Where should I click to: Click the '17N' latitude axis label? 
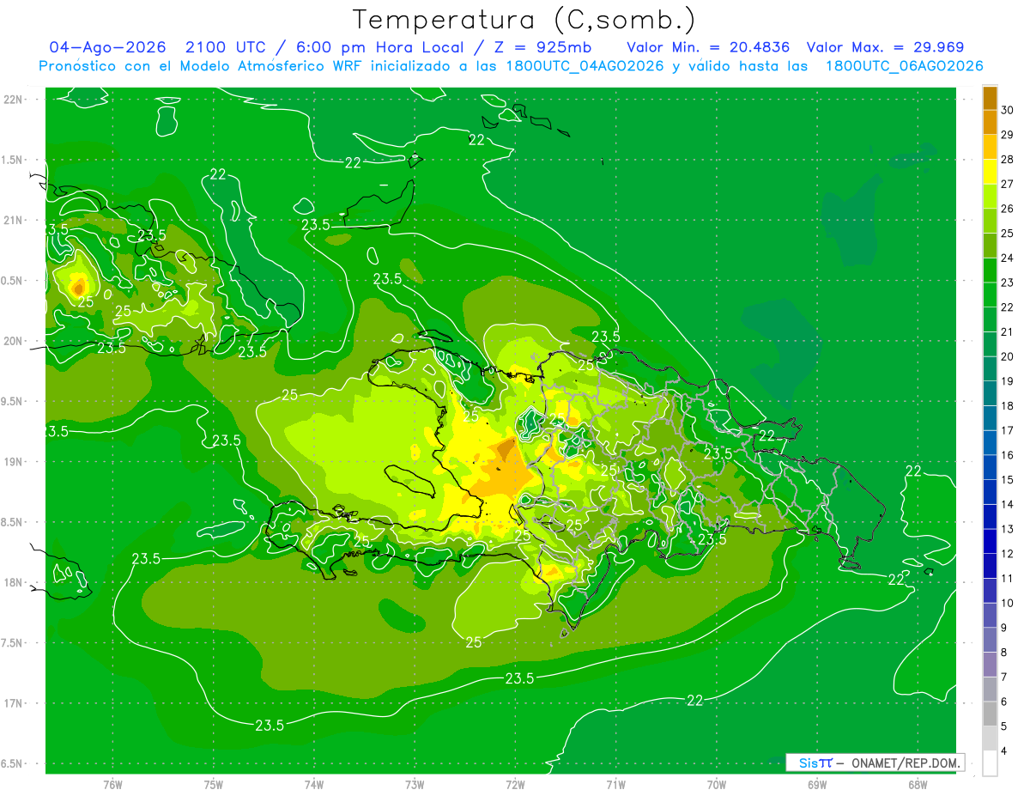(14, 703)
